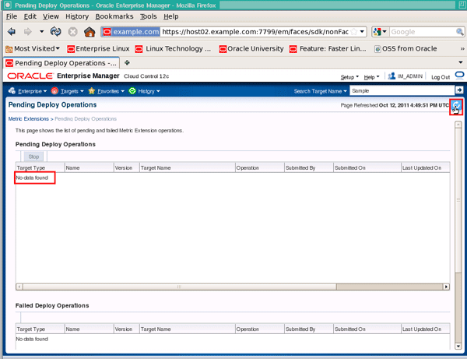Open the Enterprise Manager Help dropdown

(371, 77)
